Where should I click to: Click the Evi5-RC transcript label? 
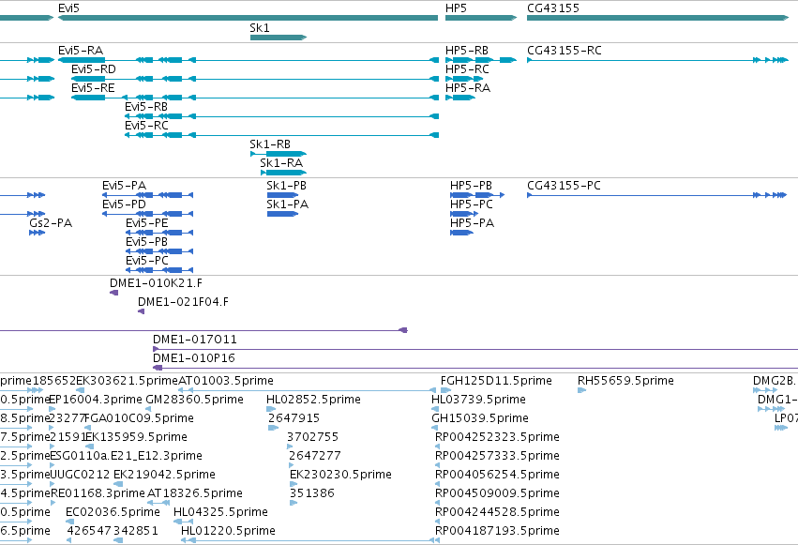[146, 126]
